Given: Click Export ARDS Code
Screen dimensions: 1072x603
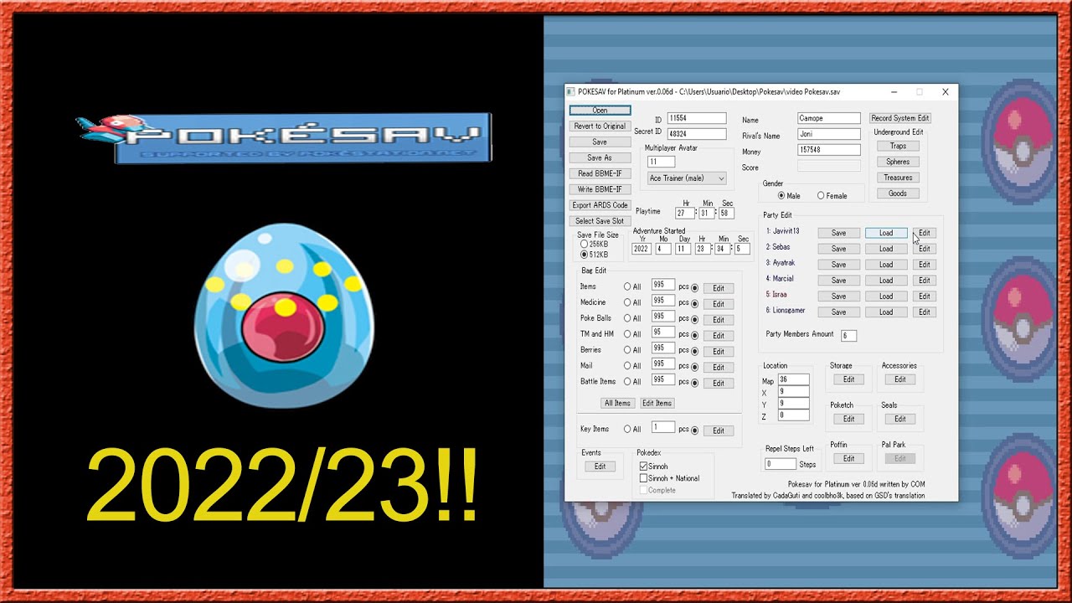Looking at the screenshot, I should 600,205.
